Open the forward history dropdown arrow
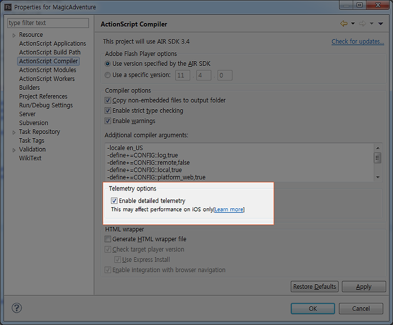This screenshot has width=393, height=325. pos(372,24)
